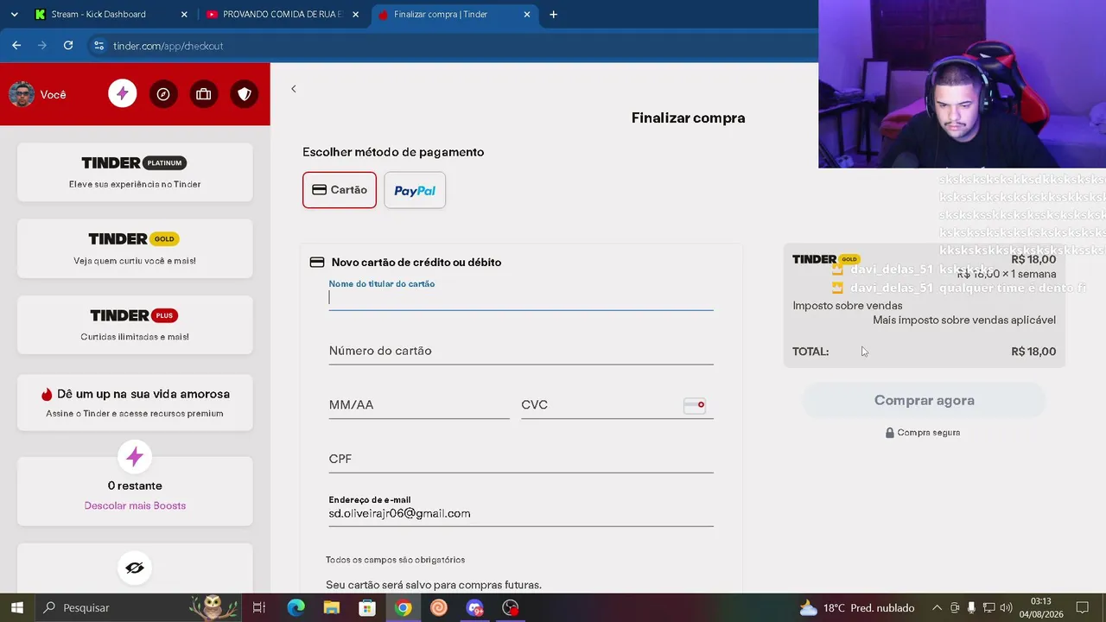This screenshot has height=622, width=1106.
Task: Edit the Endereço de e-mail field
Action: point(521,514)
